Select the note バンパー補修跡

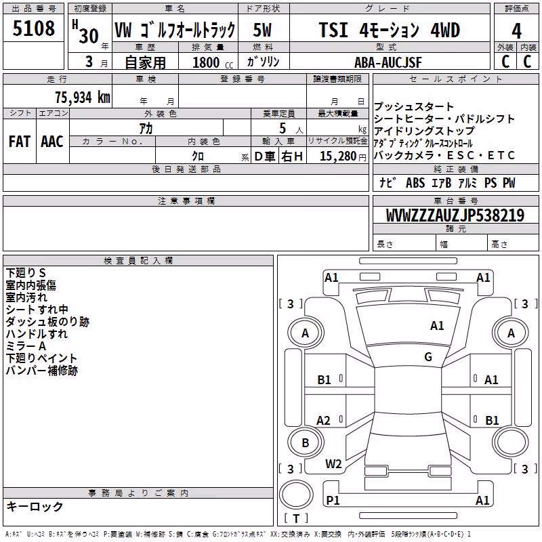42,371
